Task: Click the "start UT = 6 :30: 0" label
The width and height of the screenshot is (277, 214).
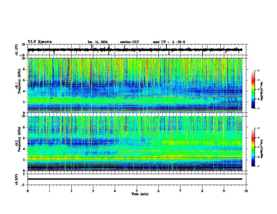Action: tap(169, 42)
